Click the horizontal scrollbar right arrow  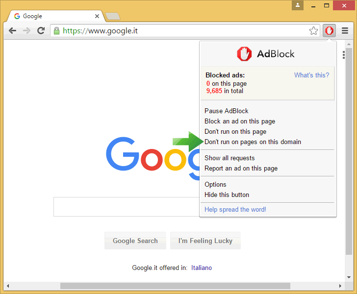pos(340,286)
